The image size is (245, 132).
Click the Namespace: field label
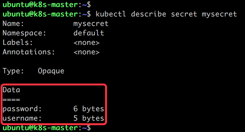25,33
